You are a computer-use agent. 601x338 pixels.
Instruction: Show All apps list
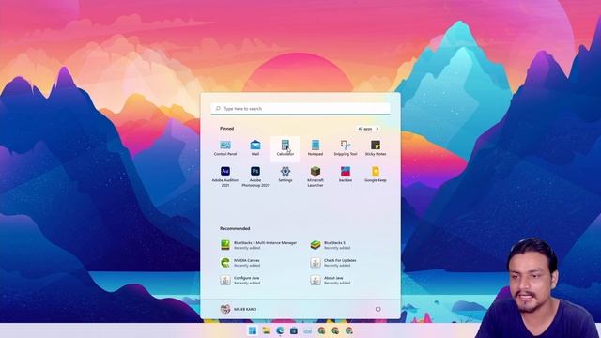coord(368,129)
